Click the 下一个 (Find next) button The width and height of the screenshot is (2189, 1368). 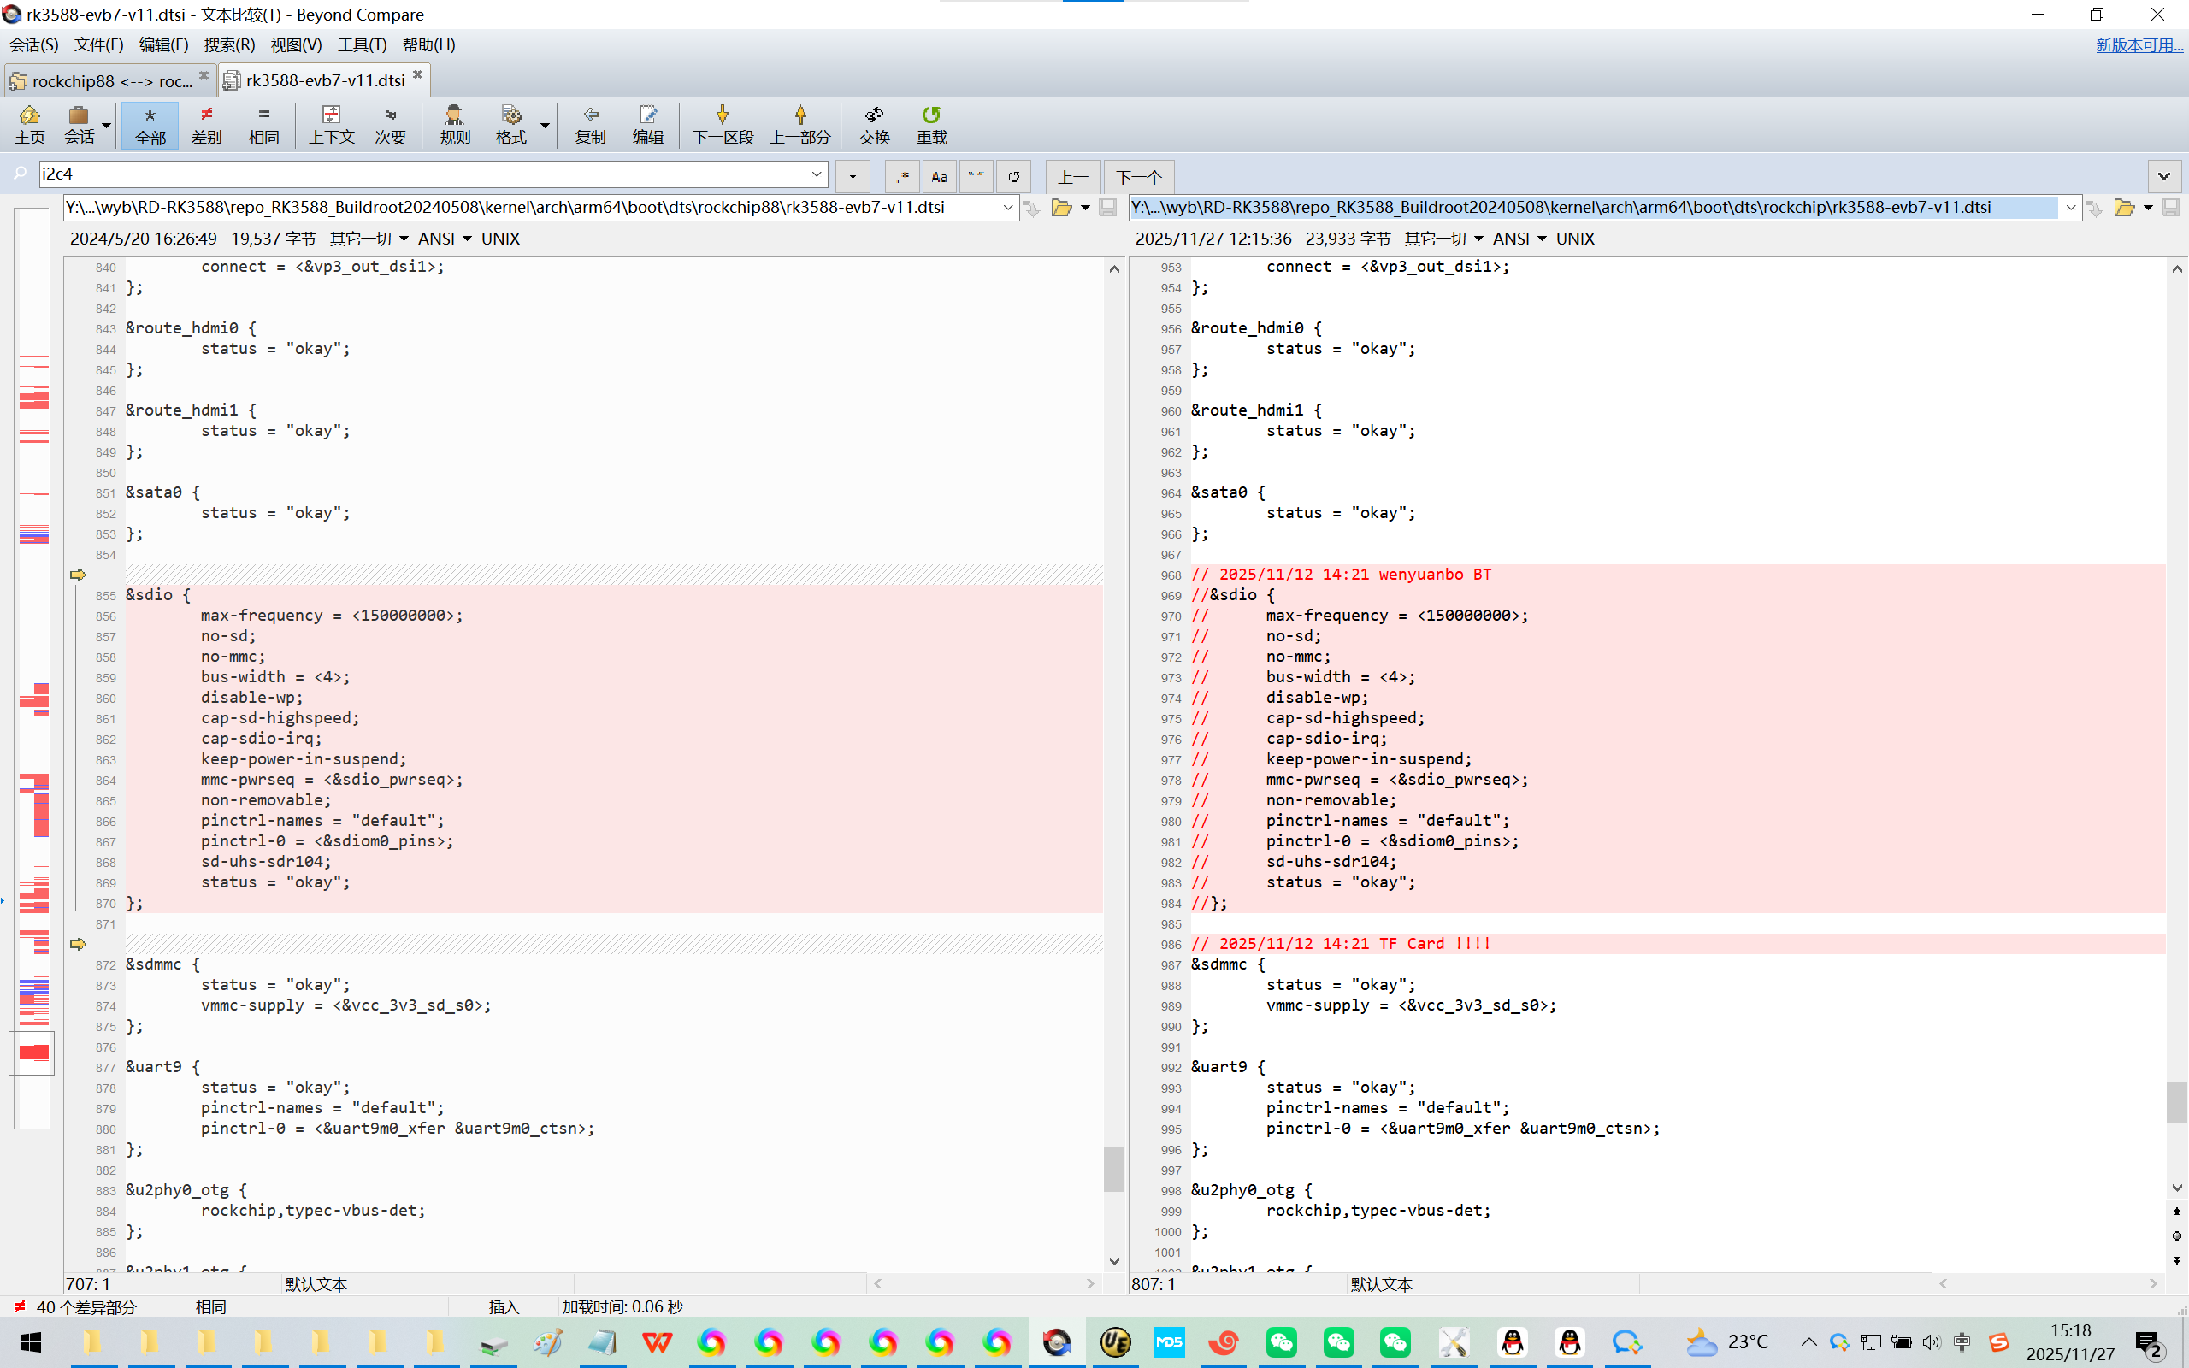1138,176
